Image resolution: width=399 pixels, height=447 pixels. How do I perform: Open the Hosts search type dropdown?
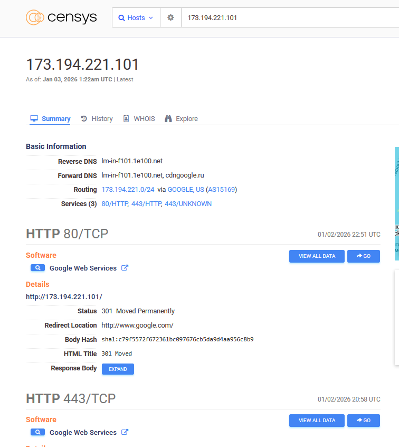[136, 17]
